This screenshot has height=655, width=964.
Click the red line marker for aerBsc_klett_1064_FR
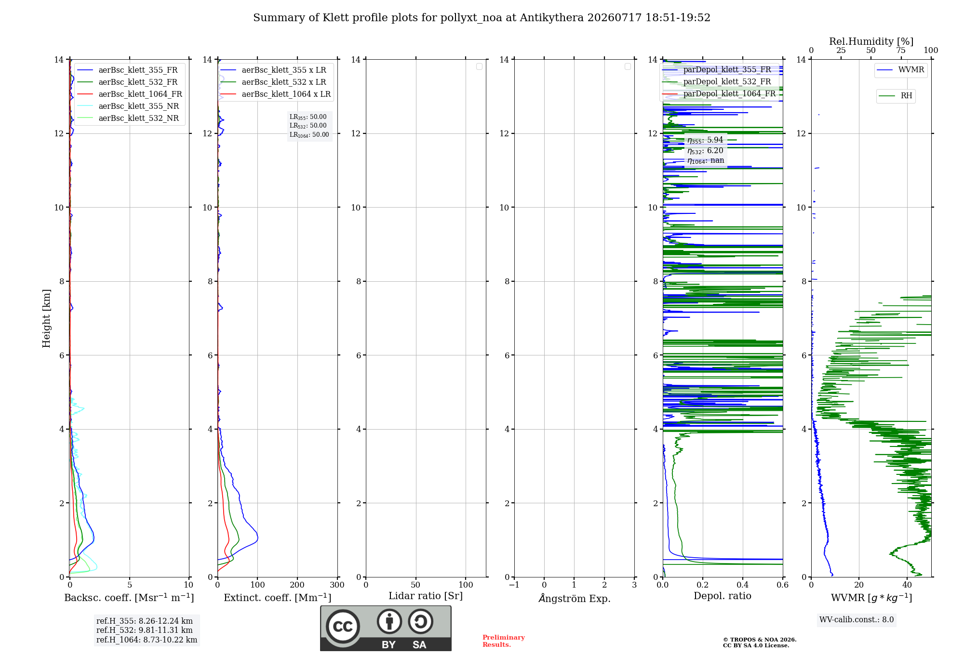coord(85,94)
